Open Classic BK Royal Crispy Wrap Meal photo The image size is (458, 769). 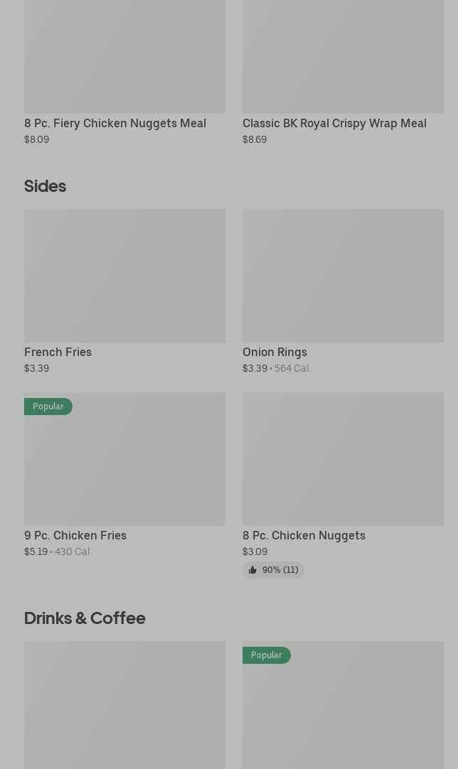343,57
